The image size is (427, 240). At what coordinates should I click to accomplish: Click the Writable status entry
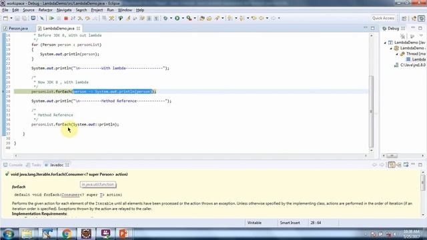(254, 223)
